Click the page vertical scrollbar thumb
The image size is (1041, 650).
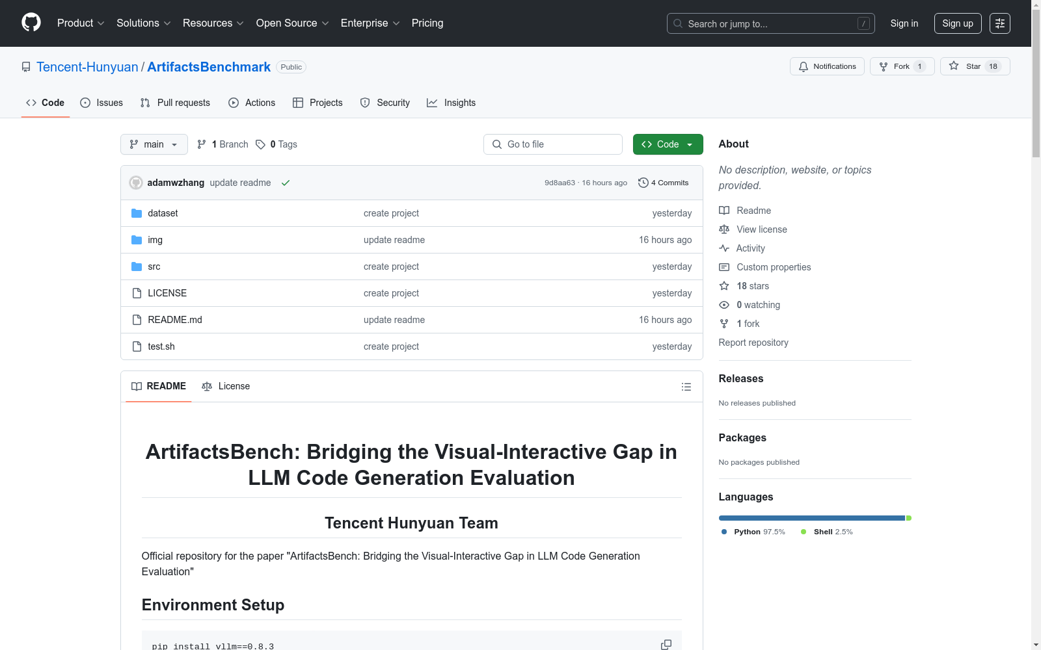pyautogui.click(x=1036, y=83)
